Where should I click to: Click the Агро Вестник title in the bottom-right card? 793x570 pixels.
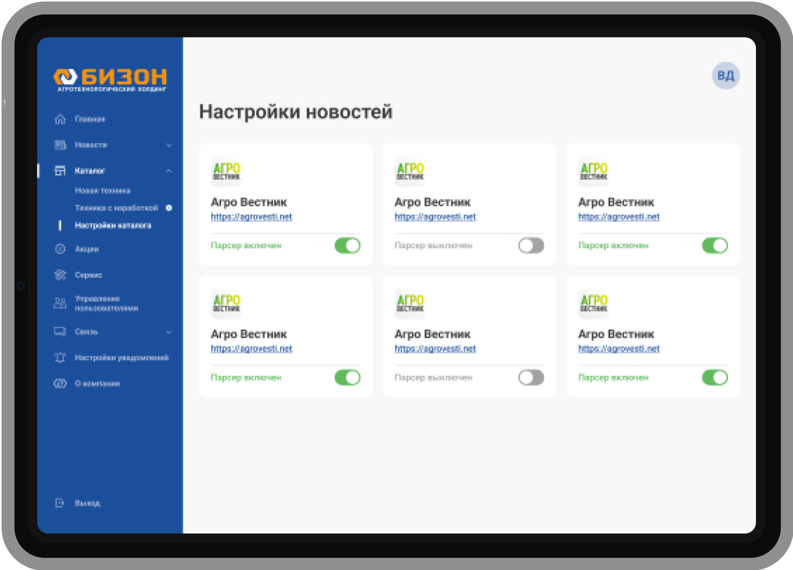click(x=616, y=334)
